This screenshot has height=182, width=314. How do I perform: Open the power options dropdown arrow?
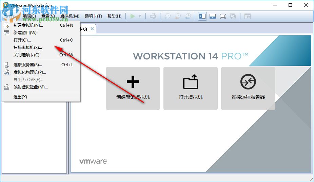tap(140, 16)
